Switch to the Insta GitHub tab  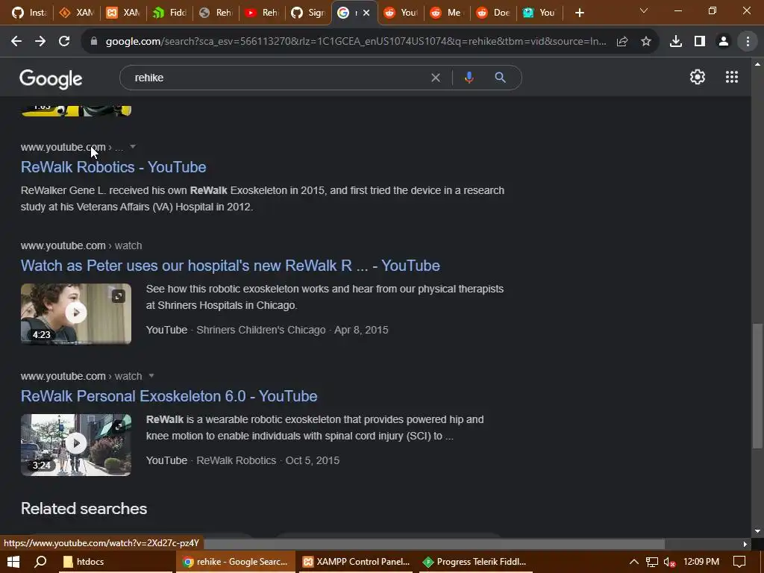(29, 13)
